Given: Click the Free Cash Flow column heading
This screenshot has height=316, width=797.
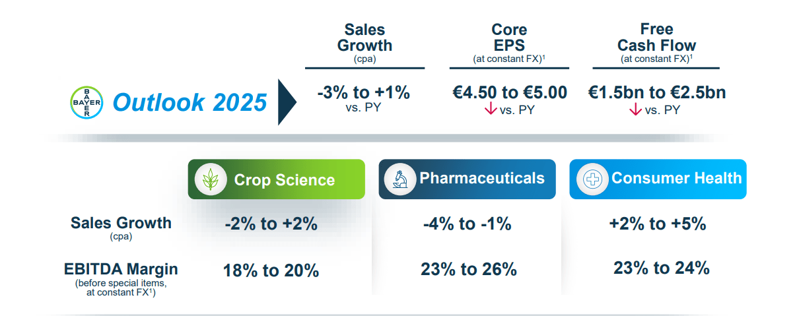Looking at the screenshot, I should 656,38.
